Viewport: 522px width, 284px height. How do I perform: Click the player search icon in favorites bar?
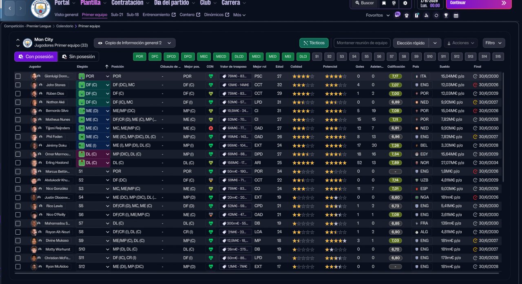point(426,16)
